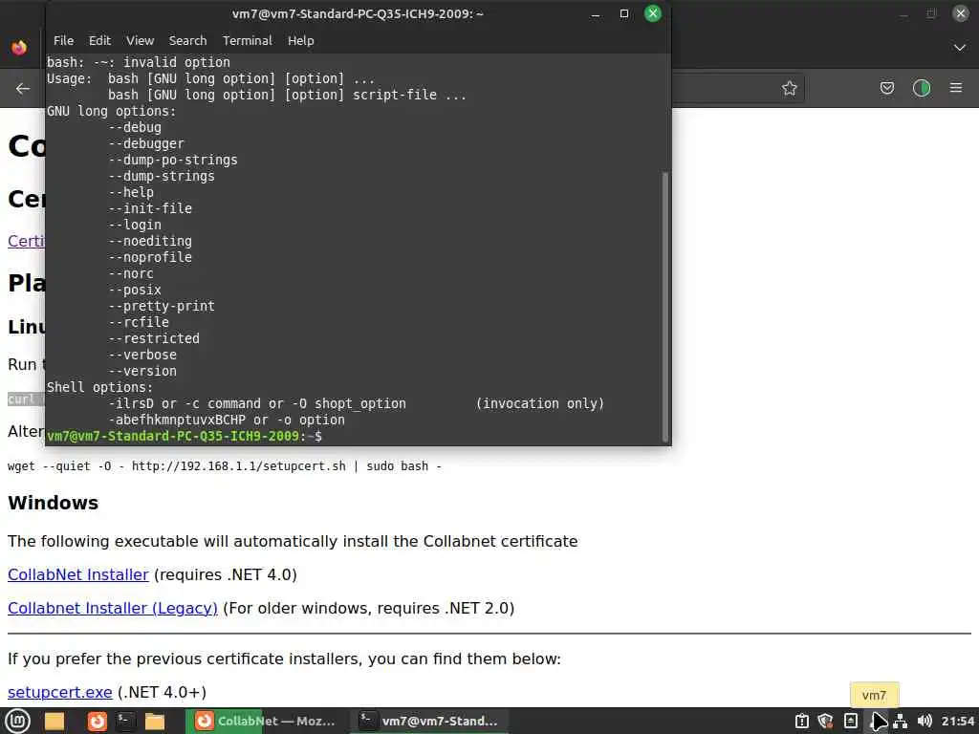Click terminal vertical scrollbar
The image size is (979, 734).
(x=665, y=306)
